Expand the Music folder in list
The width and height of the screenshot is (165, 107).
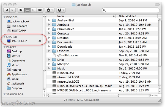(49, 68)
